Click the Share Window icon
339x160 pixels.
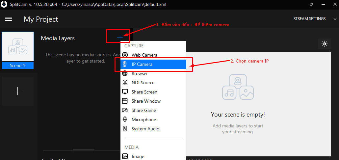coord(125,101)
